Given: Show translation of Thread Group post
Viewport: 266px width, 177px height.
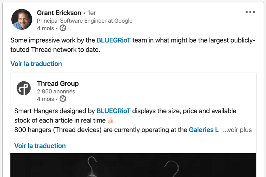Looking at the screenshot, I should [x=40, y=146].
